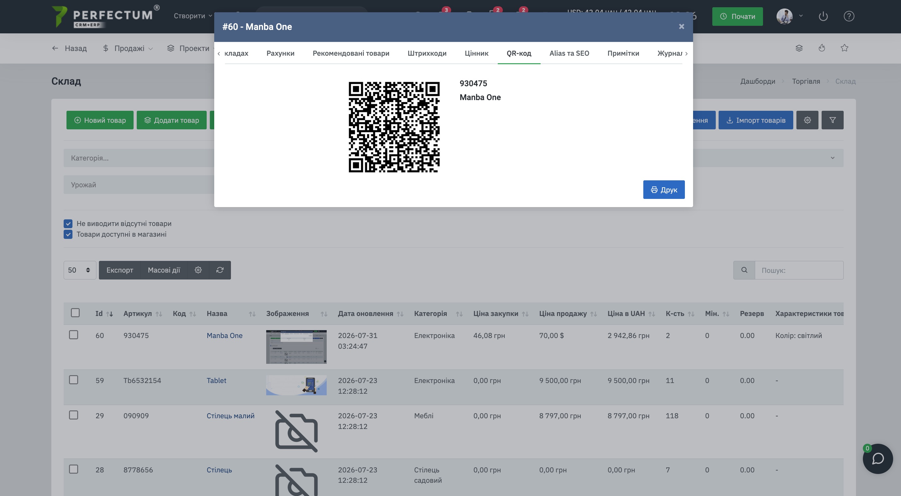The height and width of the screenshot is (496, 901).
Task: Open warehouse settings gear next to Імпорт товарів
Action: coord(807,120)
